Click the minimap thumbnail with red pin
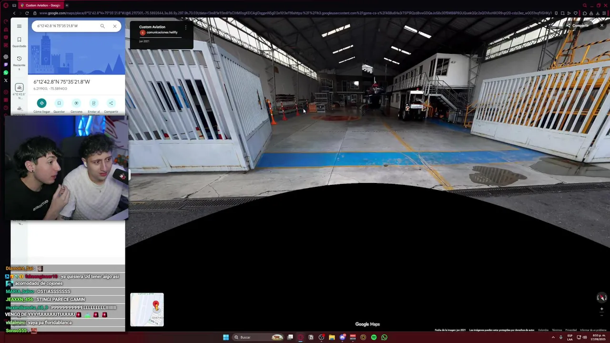 [x=147, y=310]
